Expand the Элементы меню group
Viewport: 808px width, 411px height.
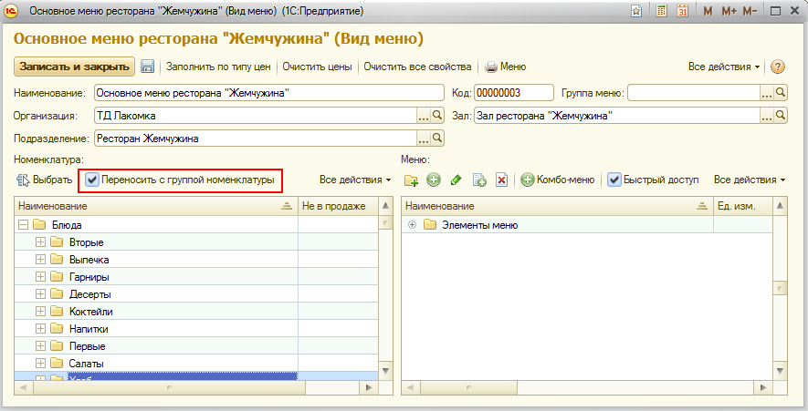(413, 225)
